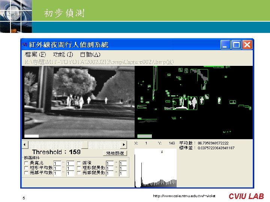Open the 功能 (T) menu

coord(63,55)
